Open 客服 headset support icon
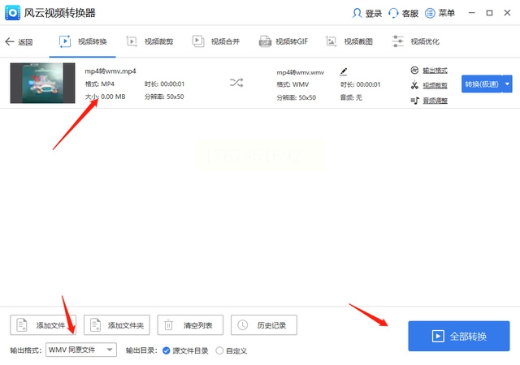This screenshot has width=520, height=365. [393, 13]
